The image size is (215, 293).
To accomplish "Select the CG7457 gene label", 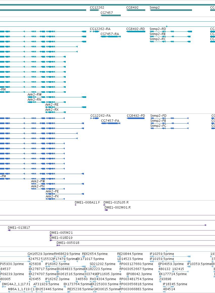I will click(107, 13).
